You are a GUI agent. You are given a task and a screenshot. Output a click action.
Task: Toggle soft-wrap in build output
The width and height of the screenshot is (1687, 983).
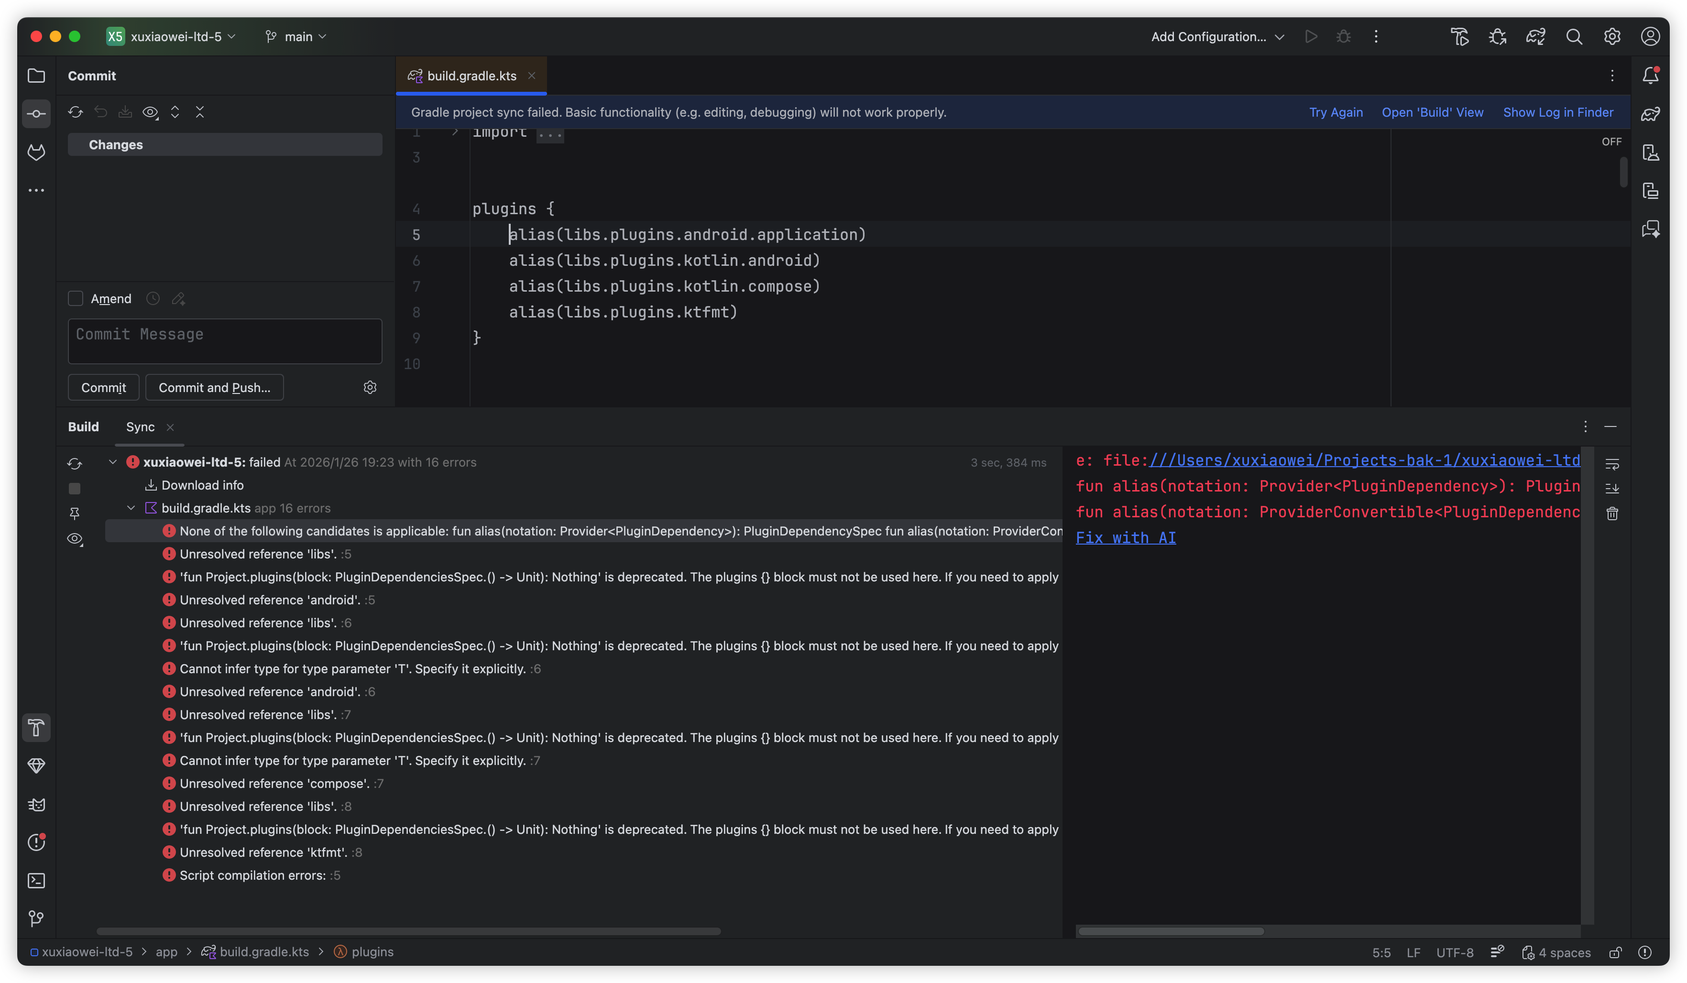pyautogui.click(x=1612, y=464)
